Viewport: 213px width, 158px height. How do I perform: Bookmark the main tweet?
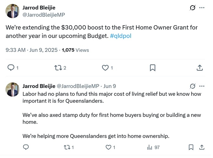coord(152,68)
